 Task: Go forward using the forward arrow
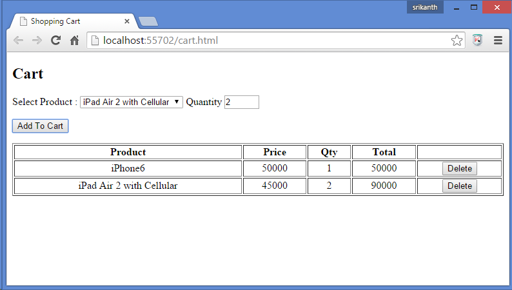coord(37,41)
